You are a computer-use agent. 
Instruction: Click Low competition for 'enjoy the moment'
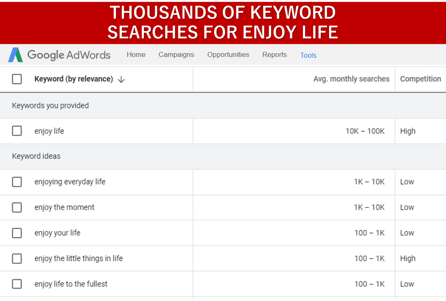tap(407, 207)
